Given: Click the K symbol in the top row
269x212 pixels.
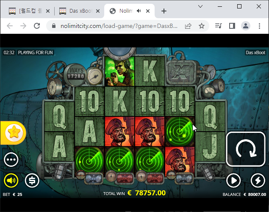Looking at the screenshot, I should coord(150,71).
